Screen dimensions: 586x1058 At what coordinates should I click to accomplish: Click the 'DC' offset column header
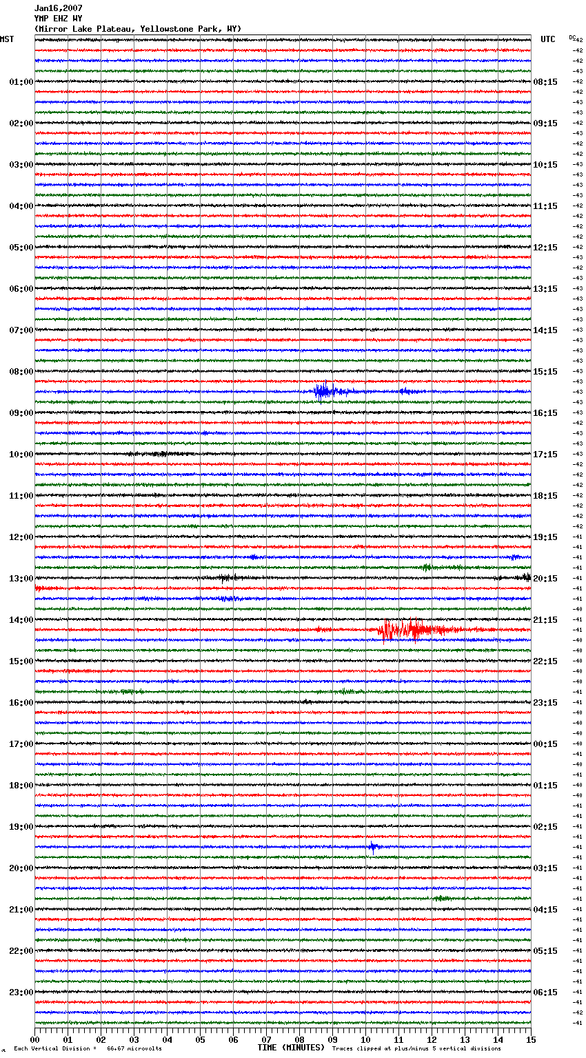tap(572, 37)
